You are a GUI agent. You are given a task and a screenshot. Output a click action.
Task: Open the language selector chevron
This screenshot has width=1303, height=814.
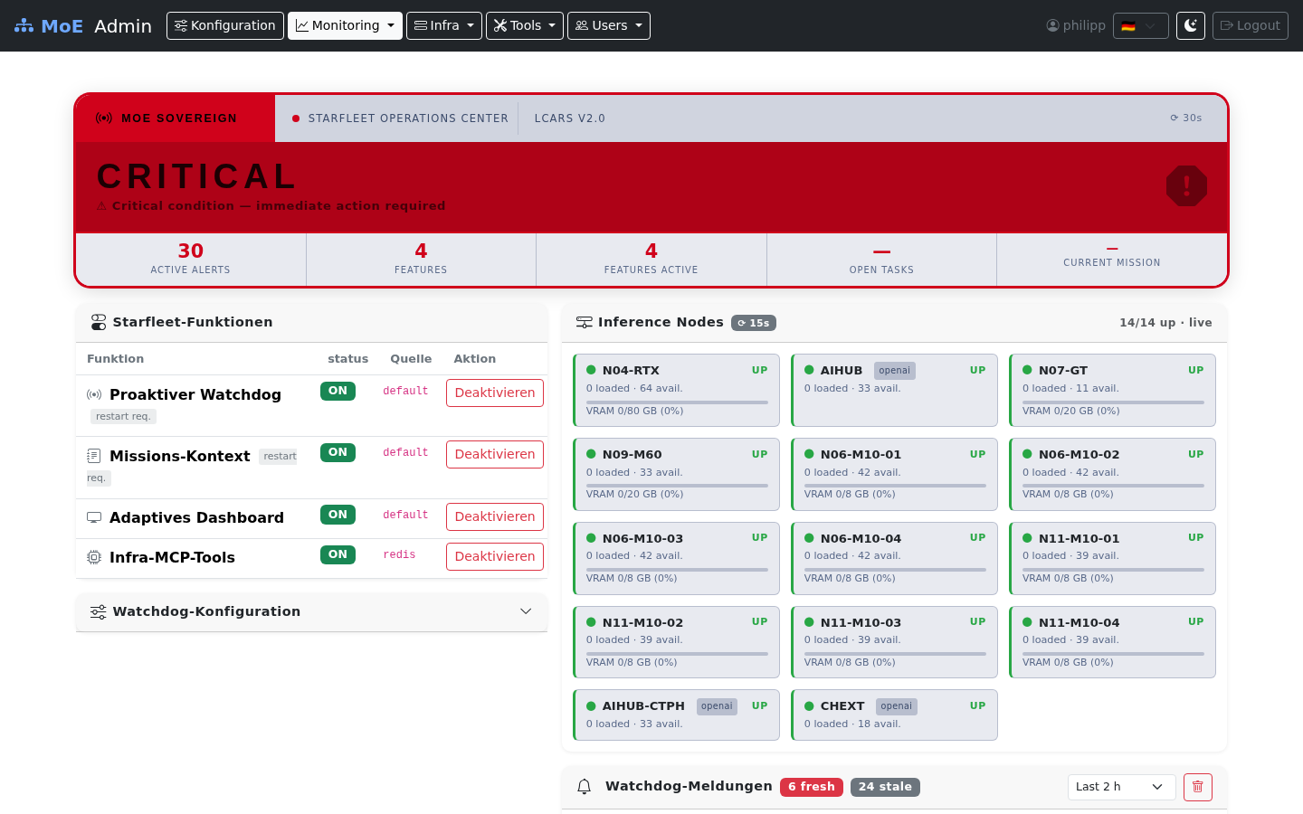pyautogui.click(x=1150, y=26)
